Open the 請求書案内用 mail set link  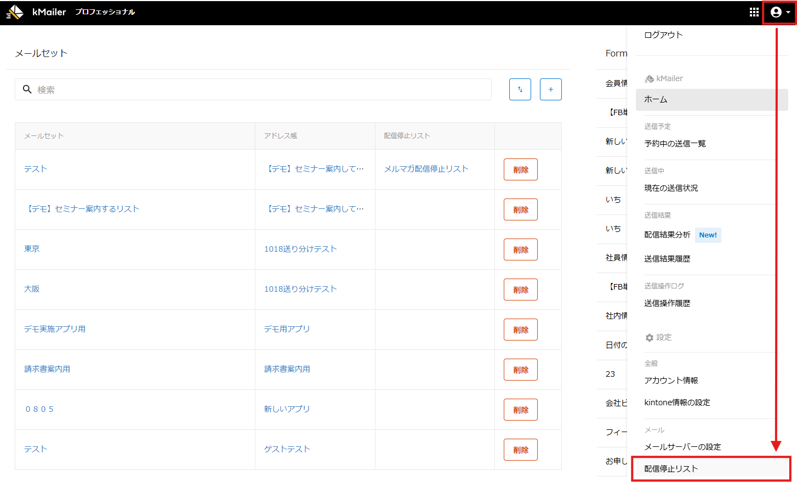click(x=47, y=369)
